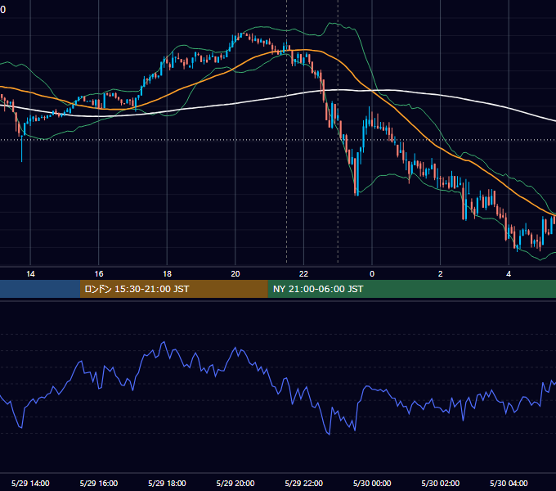Image resolution: width=556 pixels, height=491 pixels.
Task: Click the 5/29 18:00 oscillator axis label
Action: click(x=167, y=483)
